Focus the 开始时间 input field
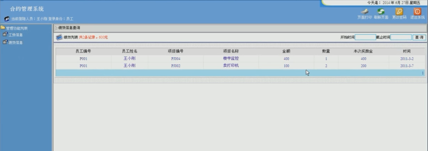This screenshot has height=151, width=428. [365, 37]
